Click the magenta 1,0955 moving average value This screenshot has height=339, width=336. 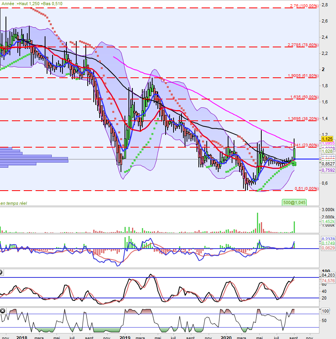[x=328, y=143]
